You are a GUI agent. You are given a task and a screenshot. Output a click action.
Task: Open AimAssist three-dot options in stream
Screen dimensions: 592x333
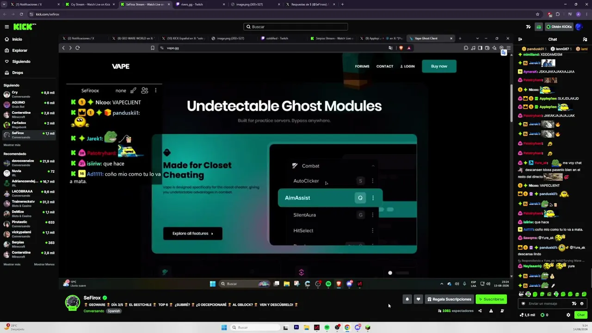[x=373, y=198]
